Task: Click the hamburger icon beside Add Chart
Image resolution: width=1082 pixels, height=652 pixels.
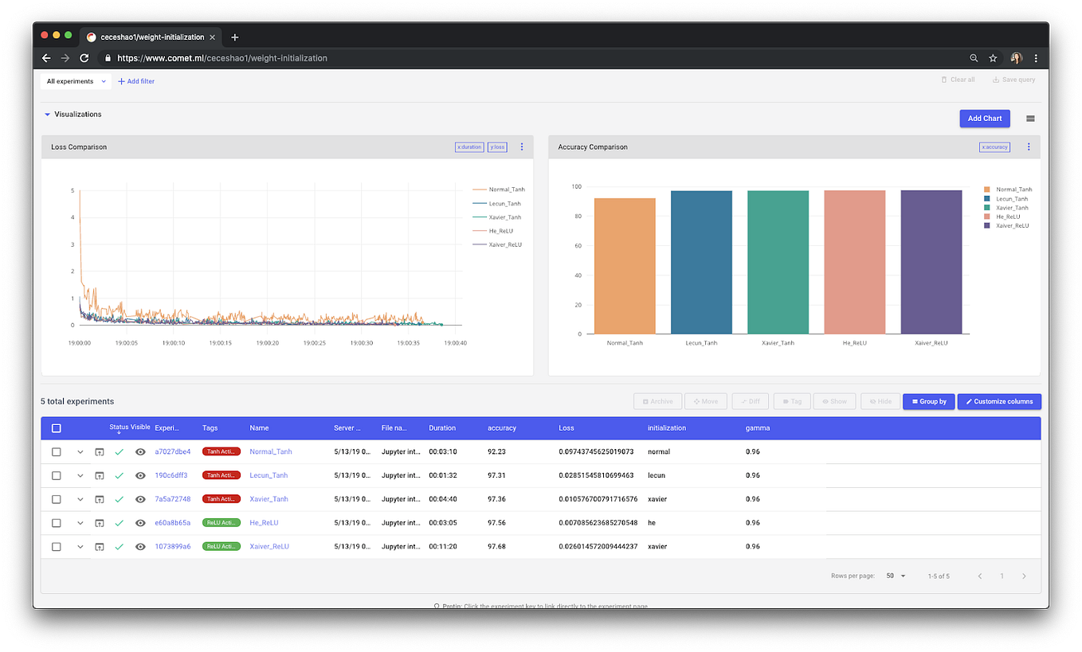Action: pos(1029,118)
